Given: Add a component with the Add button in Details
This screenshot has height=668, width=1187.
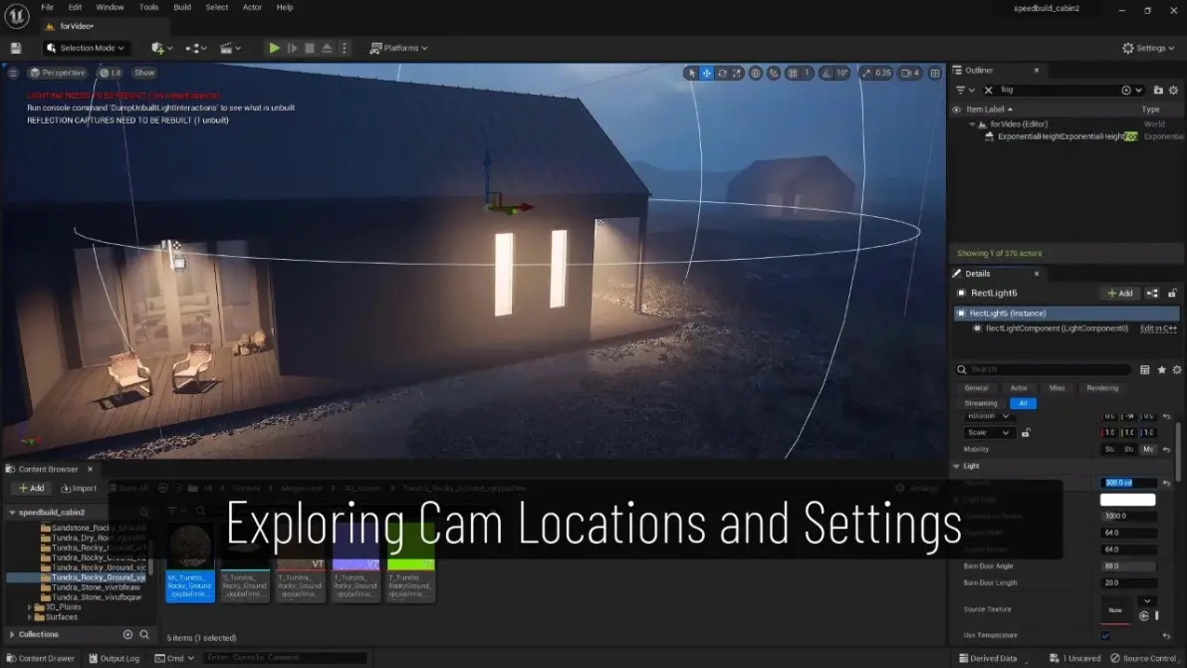Looking at the screenshot, I should click(x=1119, y=294).
